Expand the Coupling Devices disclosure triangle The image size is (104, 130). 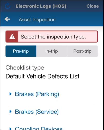(10, 129)
